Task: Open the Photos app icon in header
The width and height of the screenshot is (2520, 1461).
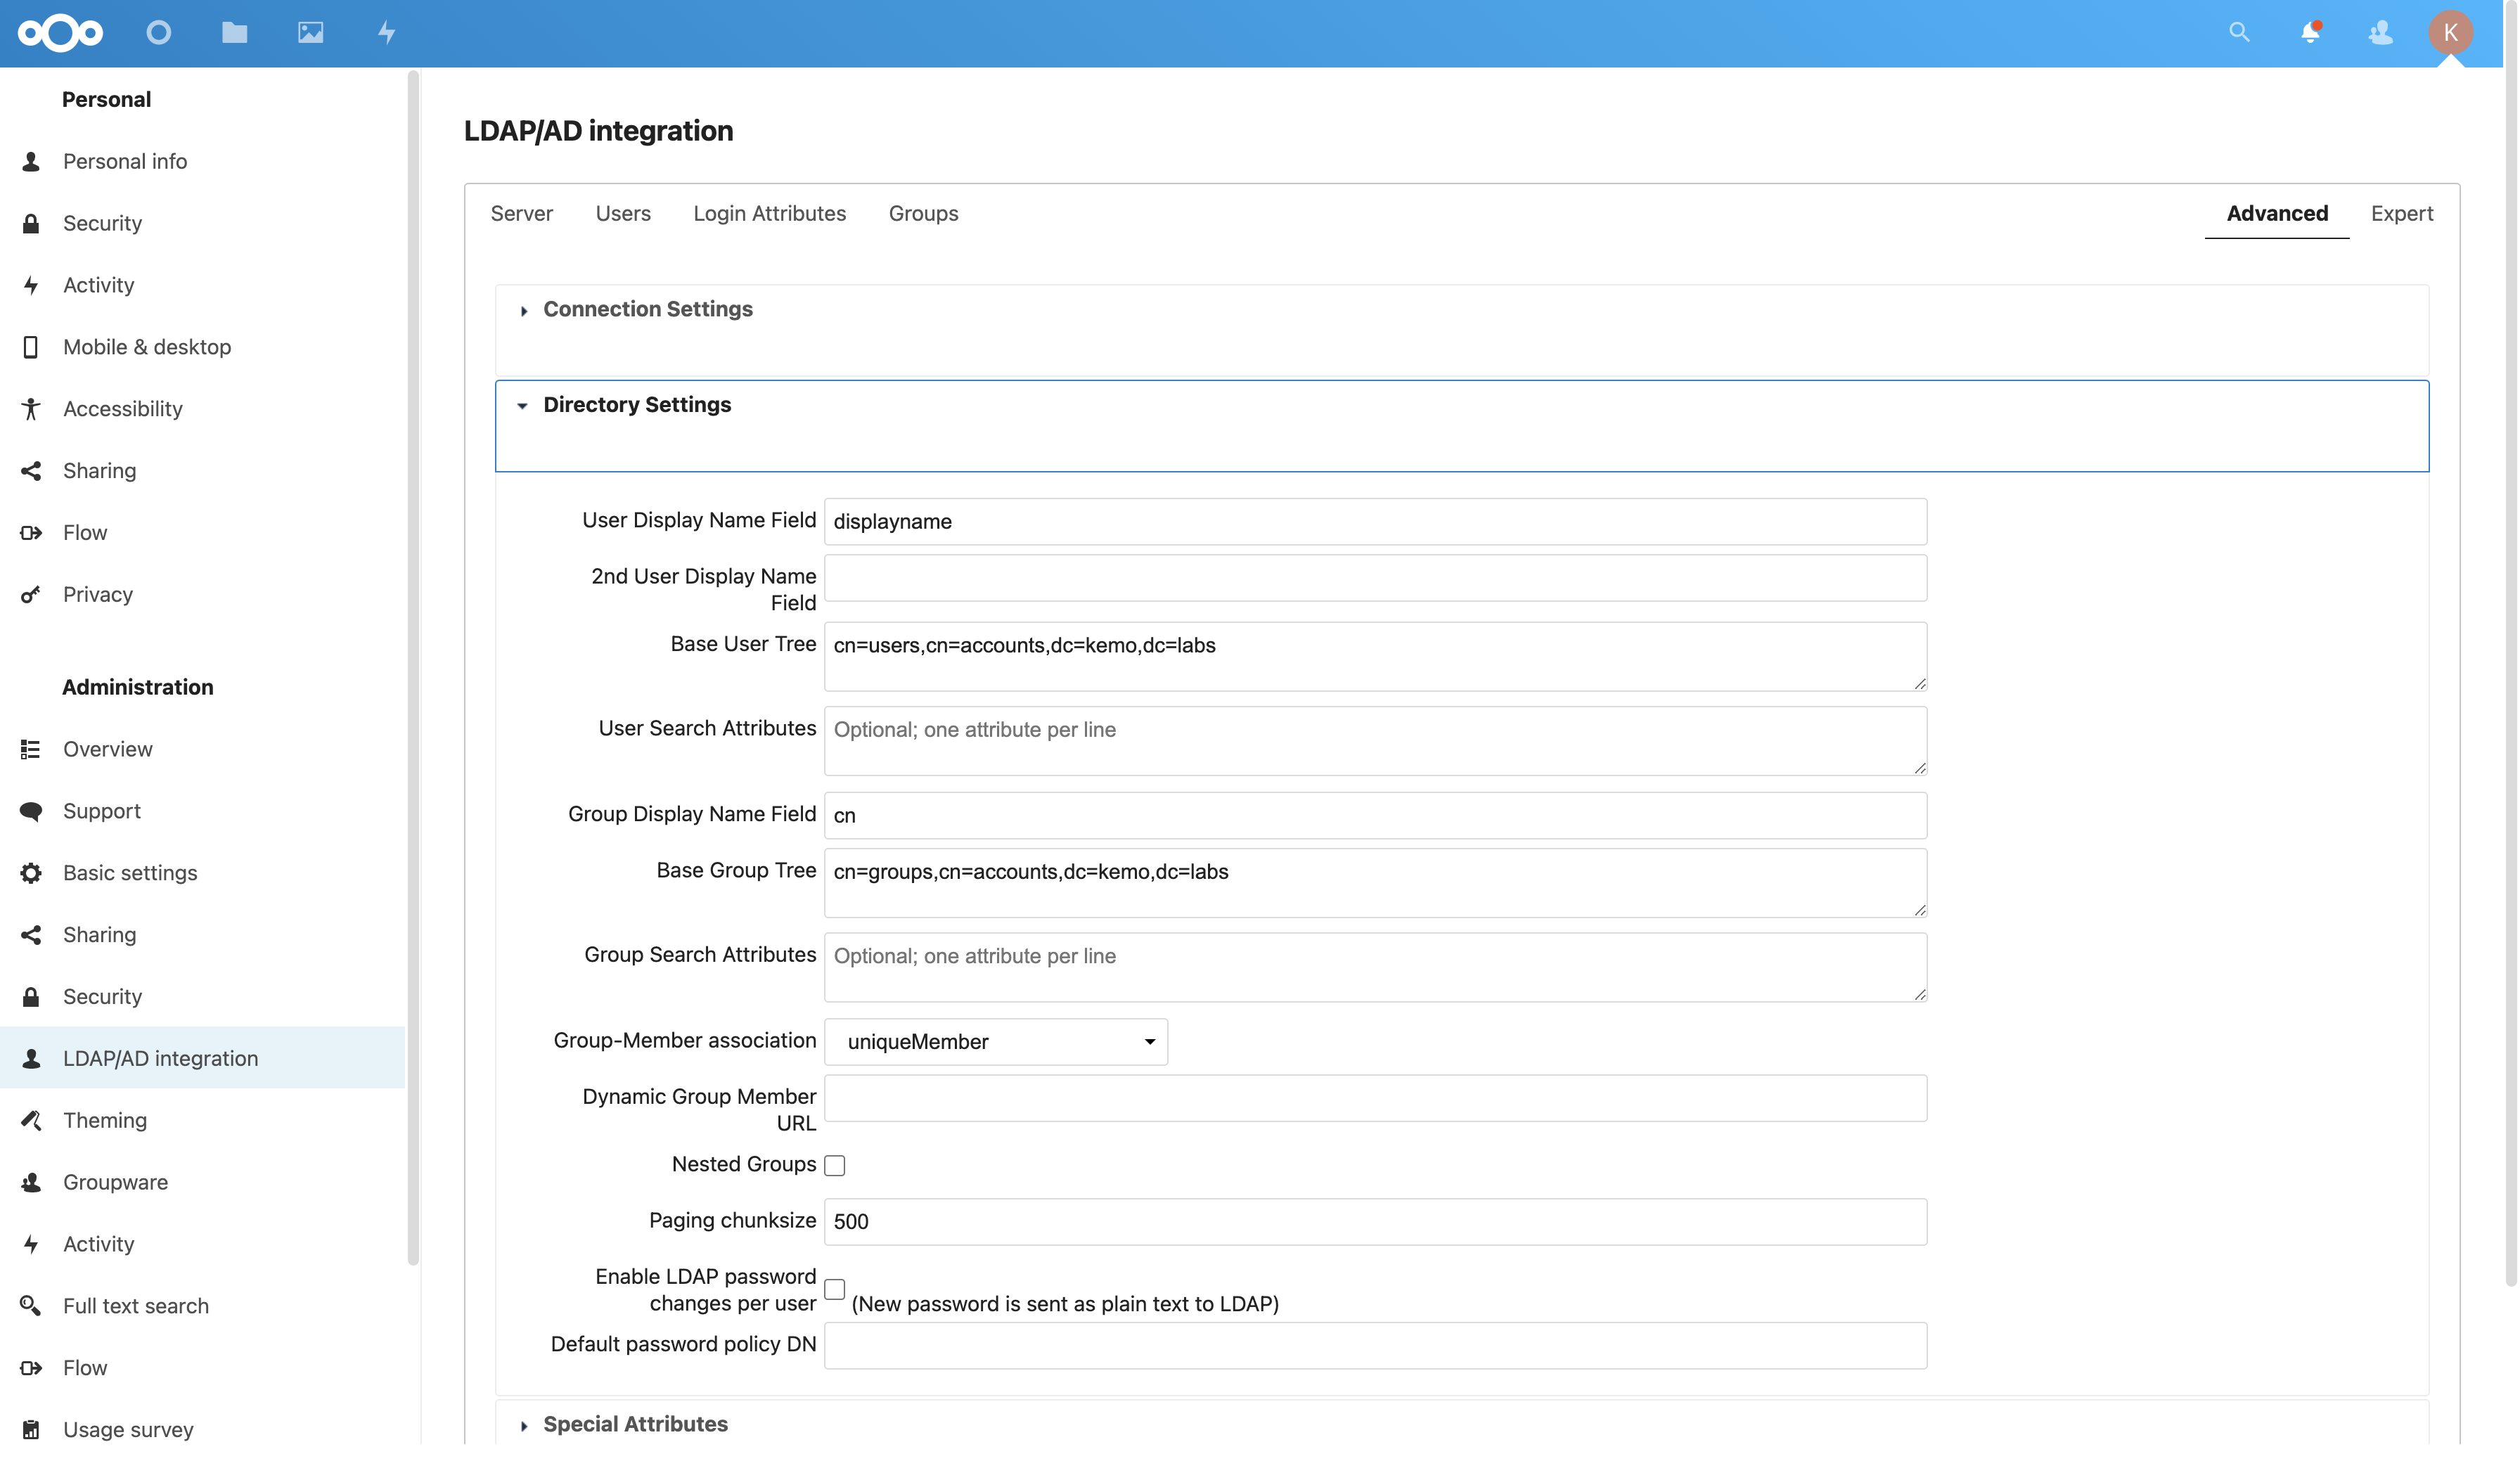Action: [311, 33]
